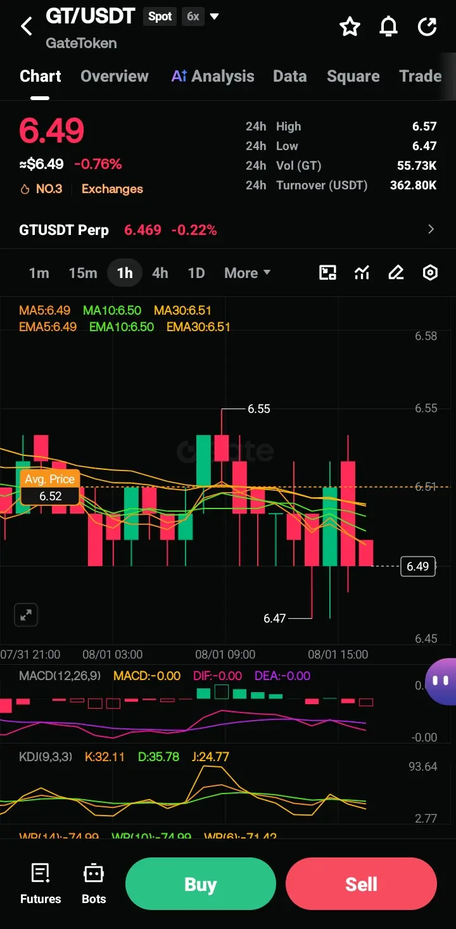
Task: Select the 15m timeframe
Action: click(x=83, y=273)
